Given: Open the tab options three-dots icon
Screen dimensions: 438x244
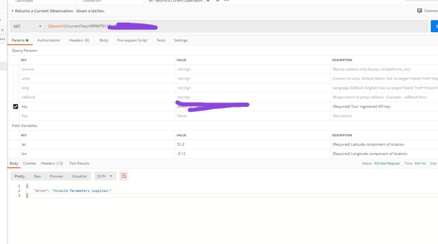Looking at the screenshot, I should (226, 1).
